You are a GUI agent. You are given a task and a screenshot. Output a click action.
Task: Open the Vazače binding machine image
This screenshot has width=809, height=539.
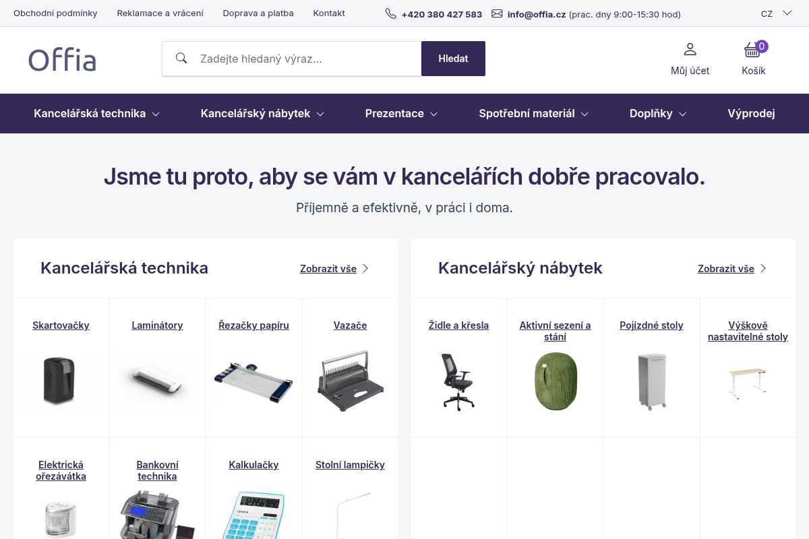(x=350, y=381)
